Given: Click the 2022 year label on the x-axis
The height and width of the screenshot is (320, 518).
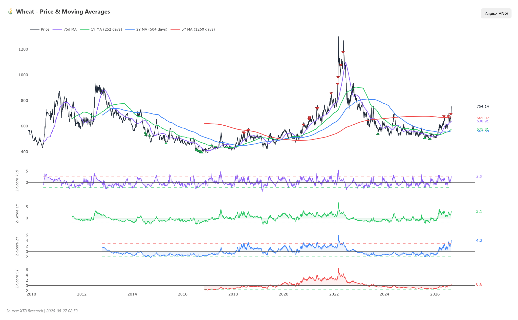Looking at the screenshot, I should click(x=334, y=294).
